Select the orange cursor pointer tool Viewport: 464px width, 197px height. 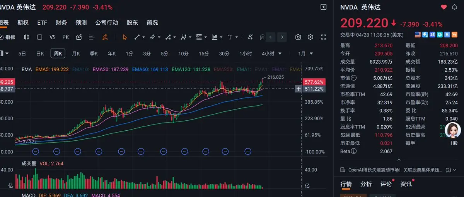point(125,37)
